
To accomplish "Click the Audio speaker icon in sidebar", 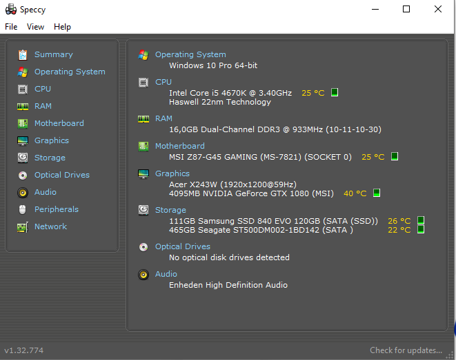I will (23, 192).
